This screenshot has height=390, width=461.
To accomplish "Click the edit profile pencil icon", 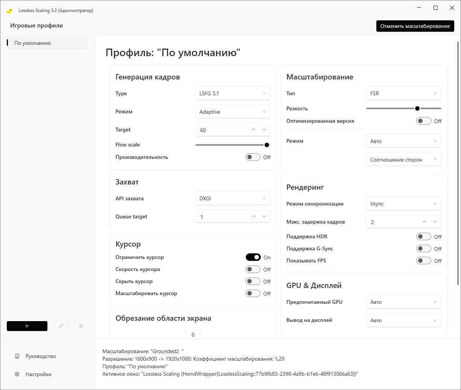I will [x=61, y=326].
